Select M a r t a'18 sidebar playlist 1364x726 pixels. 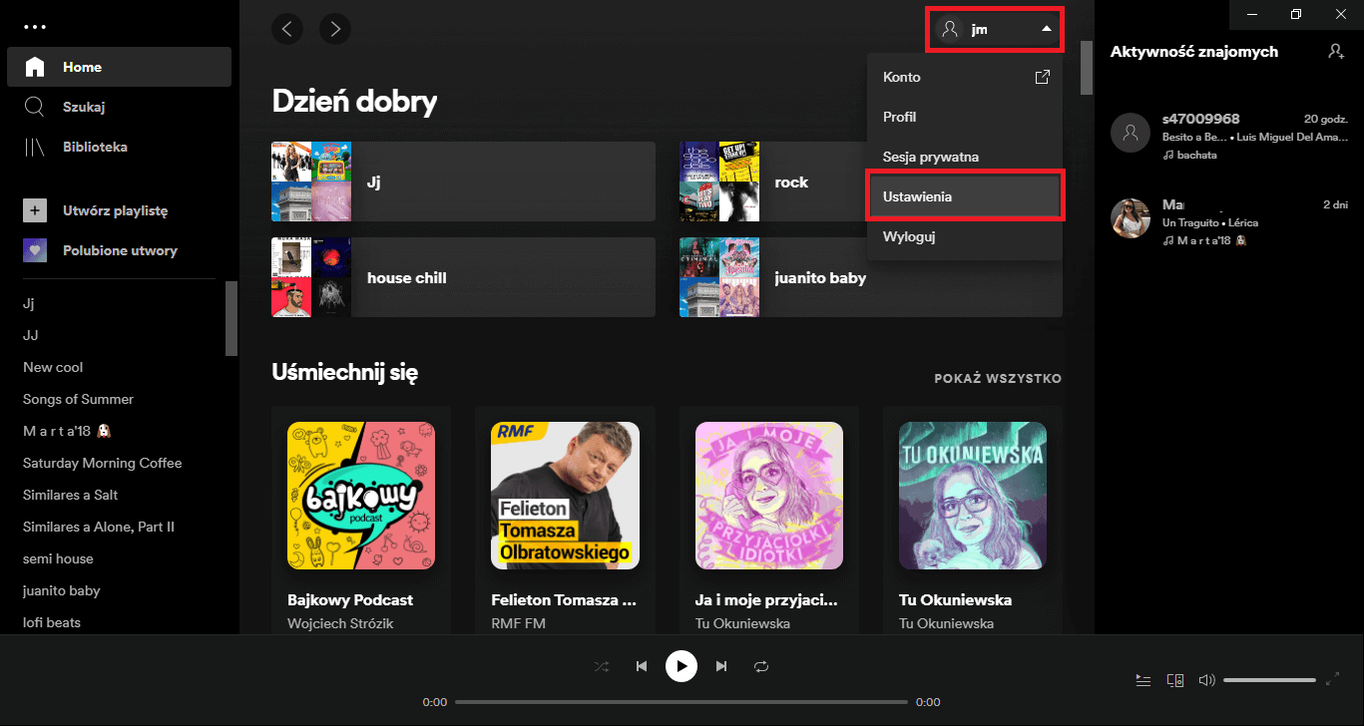(66, 431)
